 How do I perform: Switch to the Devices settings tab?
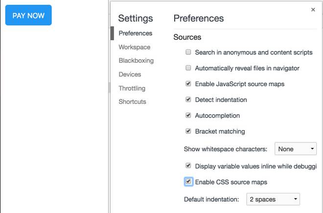pos(130,74)
